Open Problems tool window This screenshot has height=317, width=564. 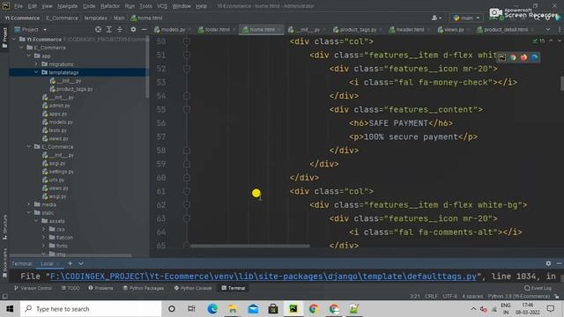point(100,288)
